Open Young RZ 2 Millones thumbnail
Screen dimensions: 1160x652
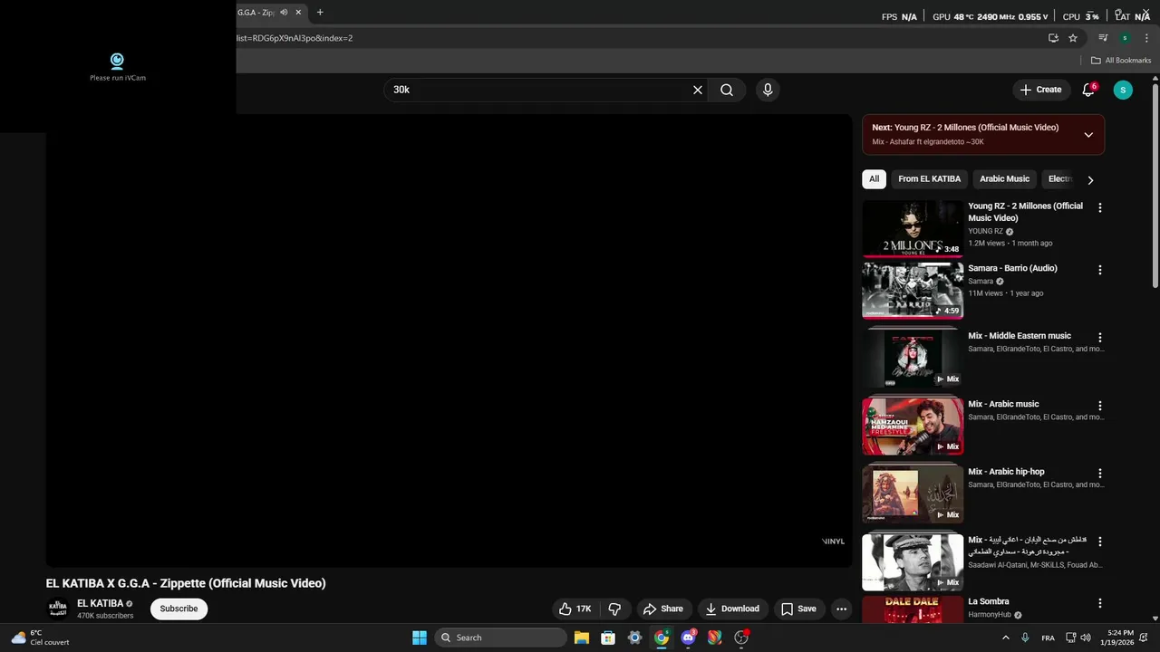pos(913,229)
